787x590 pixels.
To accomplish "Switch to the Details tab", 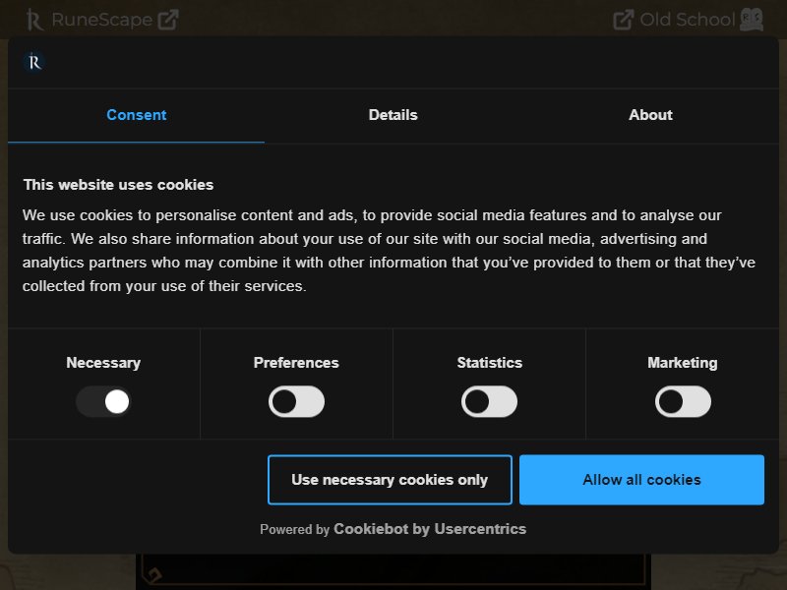I will (393, 115).
